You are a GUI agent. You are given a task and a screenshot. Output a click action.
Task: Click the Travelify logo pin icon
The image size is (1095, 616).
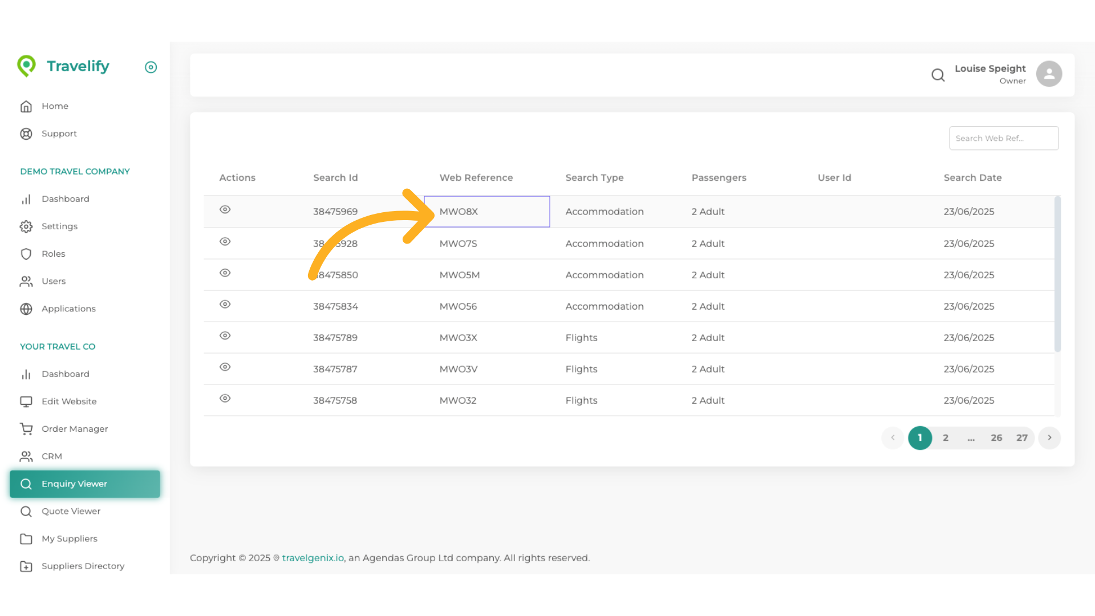coord(27,66)
